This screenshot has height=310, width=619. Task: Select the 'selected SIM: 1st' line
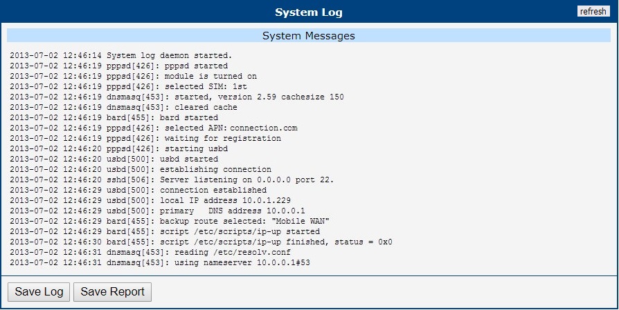tap(129, 86)
